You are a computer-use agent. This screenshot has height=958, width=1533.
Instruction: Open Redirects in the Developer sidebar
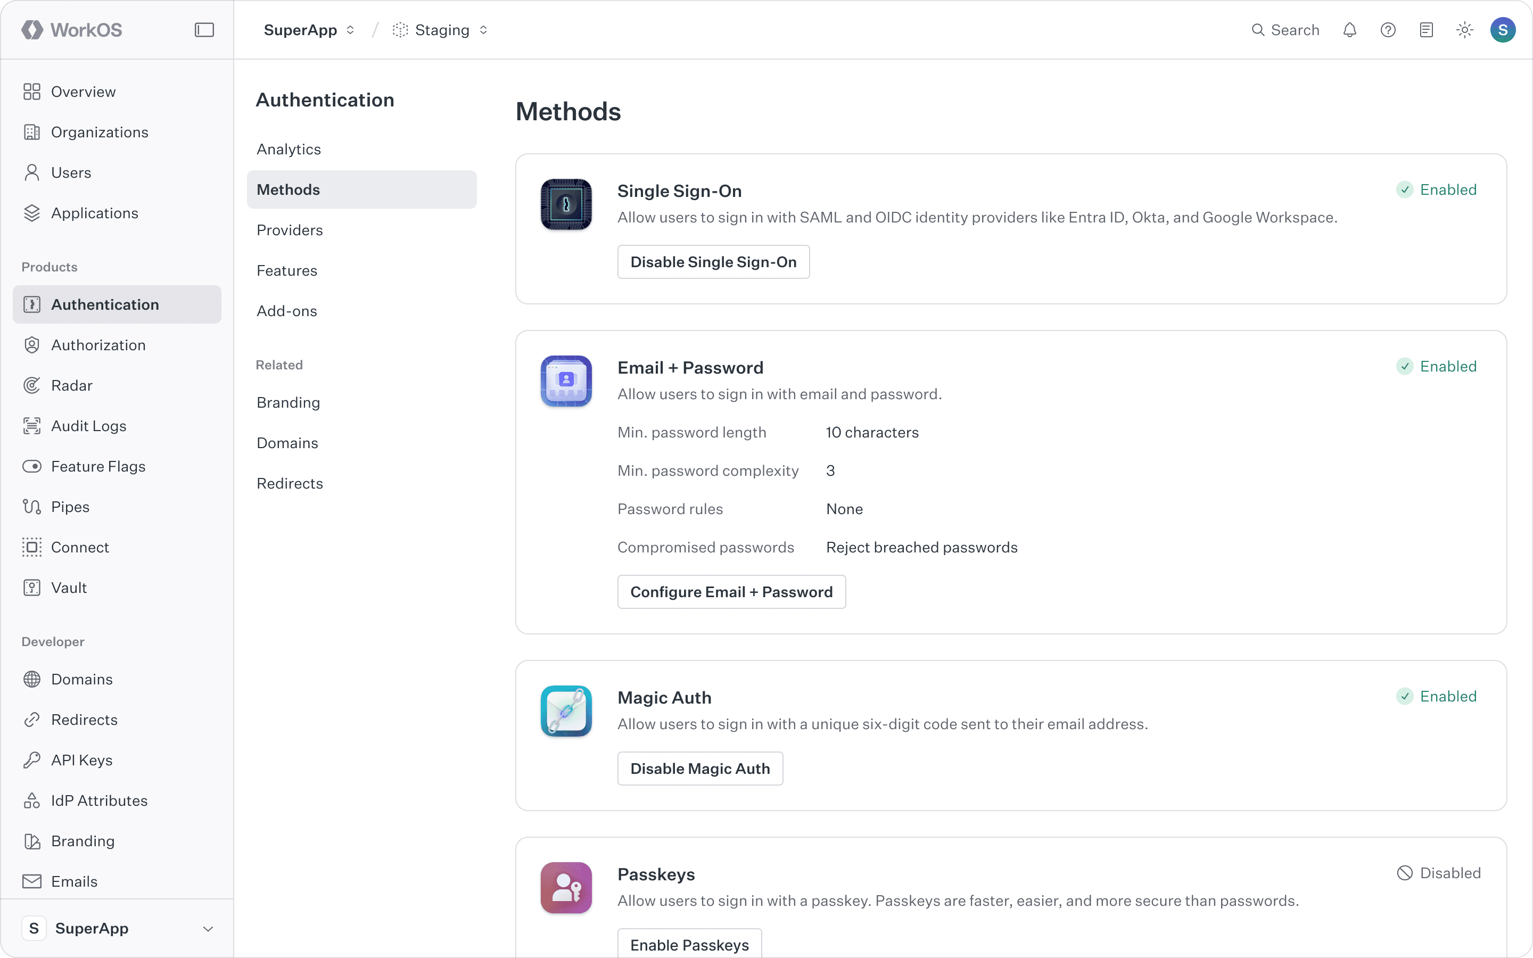[x=117, y=720]
